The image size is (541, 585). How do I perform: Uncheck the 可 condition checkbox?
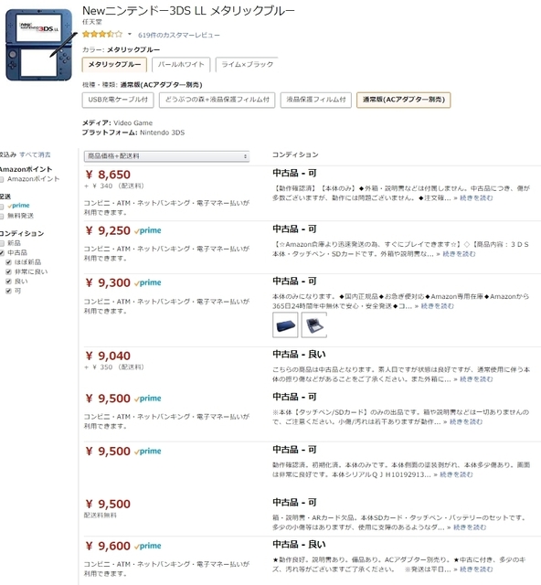pyautogui.click(x=8, y=292)
